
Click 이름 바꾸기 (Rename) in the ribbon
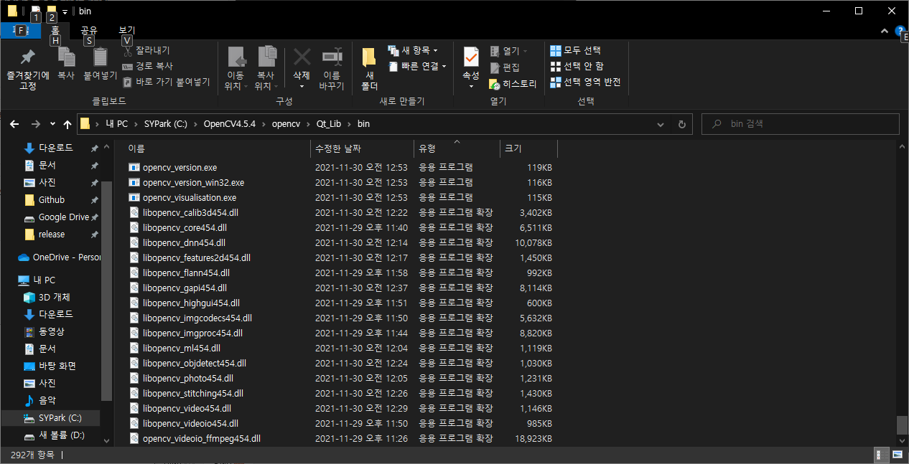332,68
